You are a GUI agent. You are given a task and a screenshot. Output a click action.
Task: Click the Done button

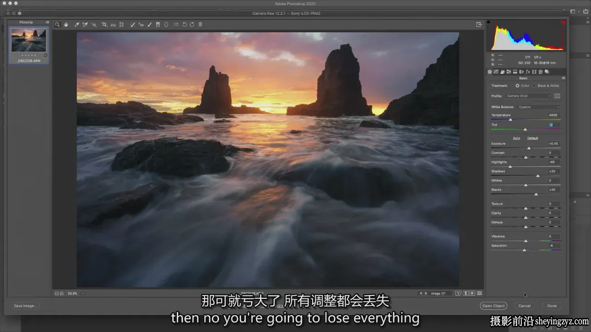[552, 306]
